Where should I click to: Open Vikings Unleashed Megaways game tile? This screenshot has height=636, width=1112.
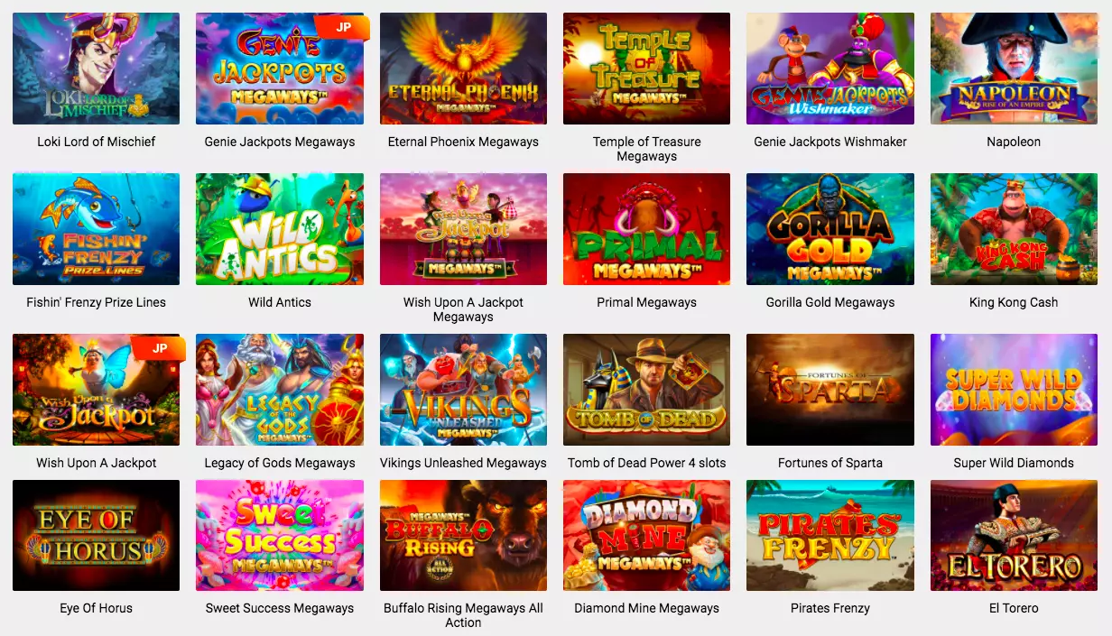click(463, 390)
